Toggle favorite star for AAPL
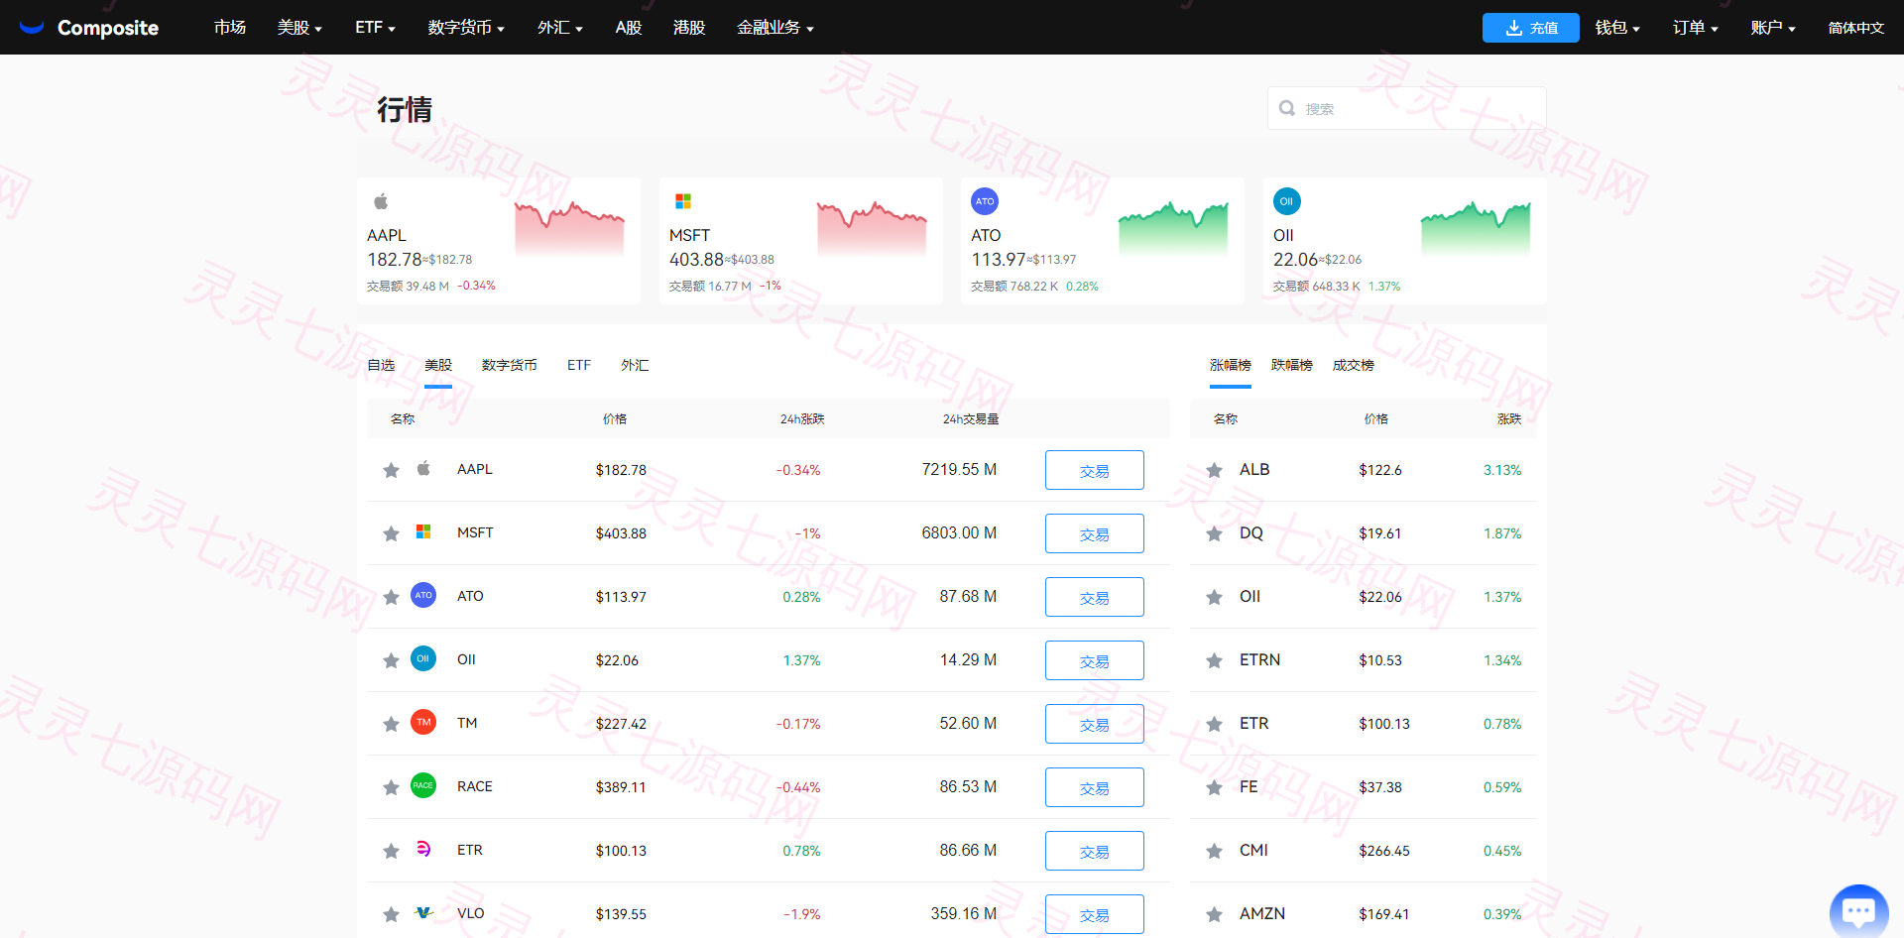The image size is (1904, 938). point(391,470)
